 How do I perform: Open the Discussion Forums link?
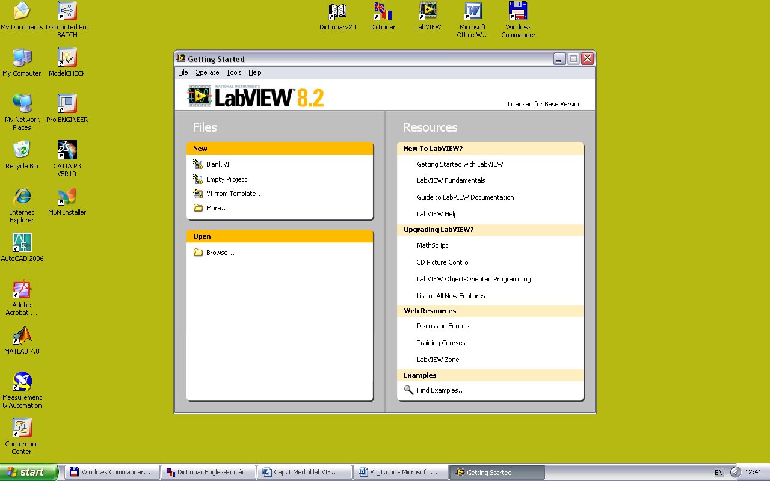[443, 326]
